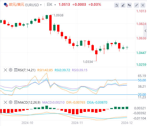Screen dimensions: 147x126
Task: Expand MACD panel with plus box
Action: pyautogui.click(x=16, y=102)
